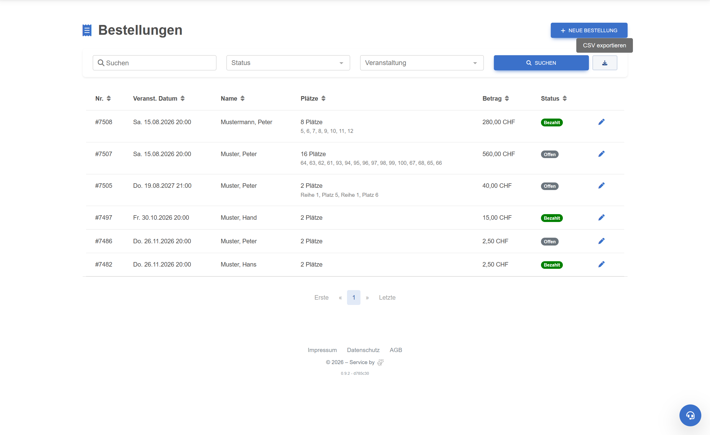Edit order #7507 with pencil icon
This screenshot has width=710, height=435.
pos(601,154)
